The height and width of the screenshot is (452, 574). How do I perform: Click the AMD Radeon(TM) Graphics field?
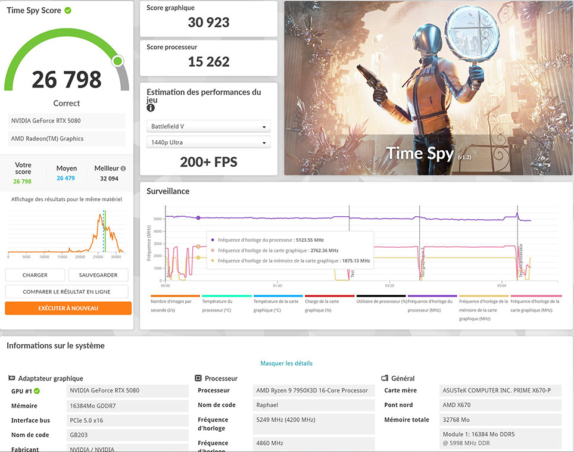click(x=67, y=139)
